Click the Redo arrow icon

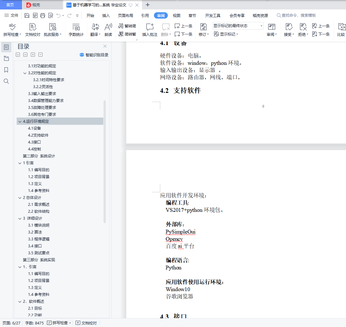point(69,15)
